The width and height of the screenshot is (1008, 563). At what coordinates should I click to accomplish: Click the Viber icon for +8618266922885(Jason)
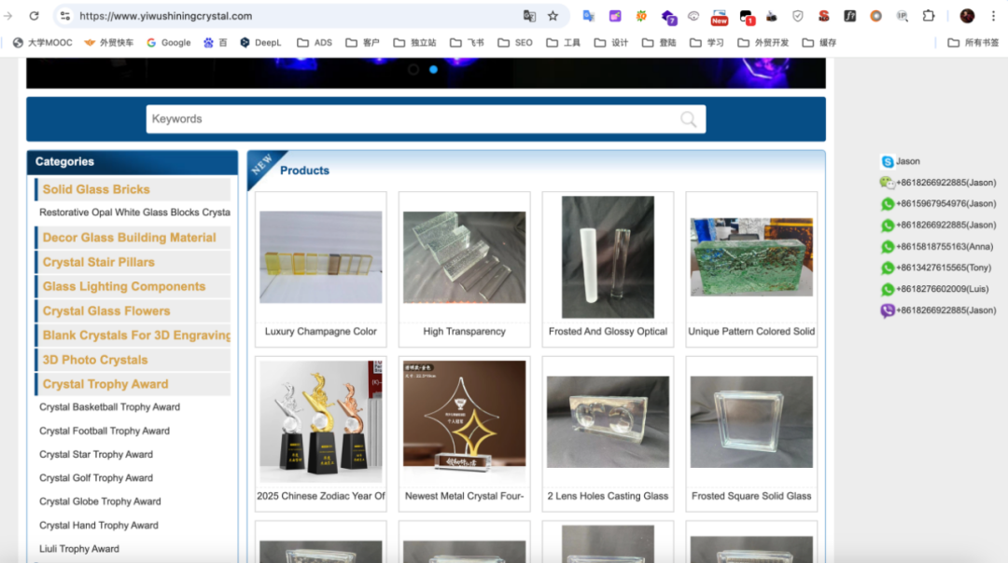(x=888, y=310)
